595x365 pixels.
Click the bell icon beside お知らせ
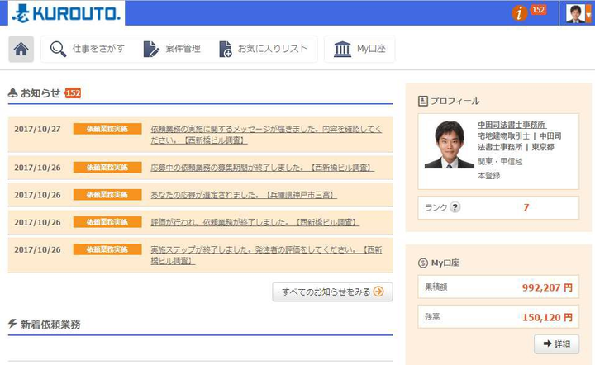[12, 92]
